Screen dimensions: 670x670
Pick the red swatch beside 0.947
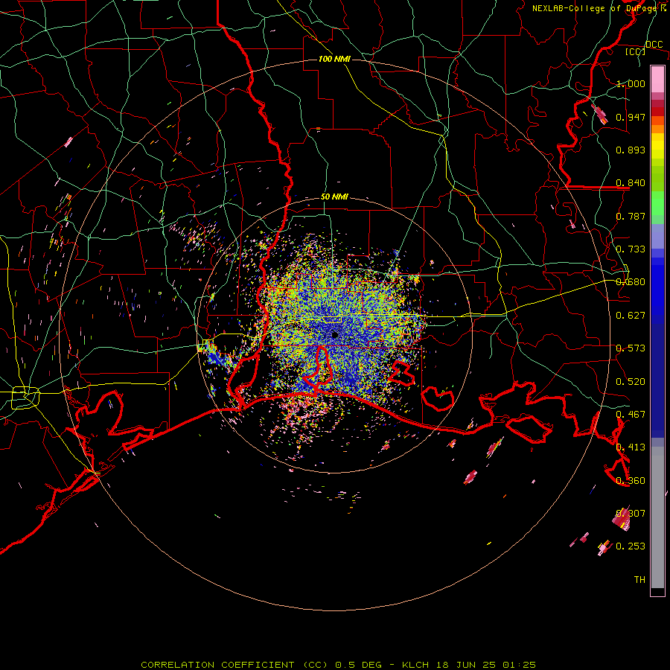click(x=657, y=112)
